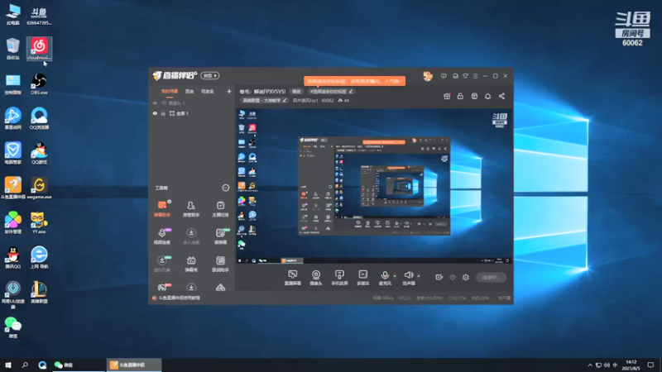This screenshot has width=662, height=372.
Task: Toggle the preview eye icon beside 开播 button
Action: click(x=453, y=278)
